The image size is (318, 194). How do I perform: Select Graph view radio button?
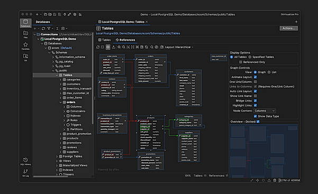[255, 72]
